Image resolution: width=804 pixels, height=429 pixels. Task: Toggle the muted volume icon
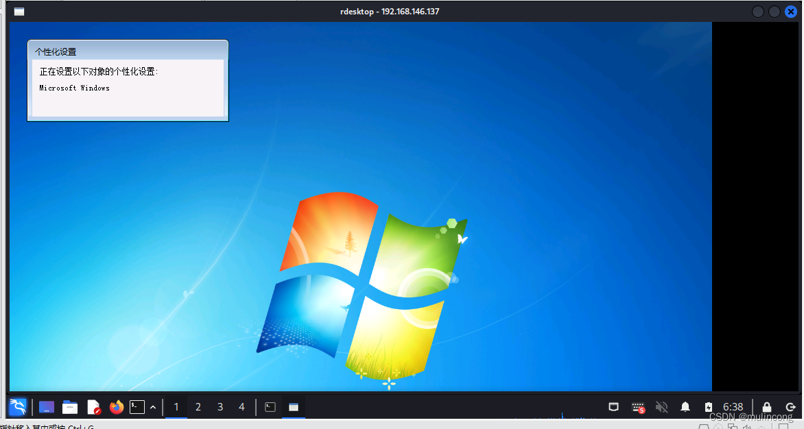[x=662, y=407]
